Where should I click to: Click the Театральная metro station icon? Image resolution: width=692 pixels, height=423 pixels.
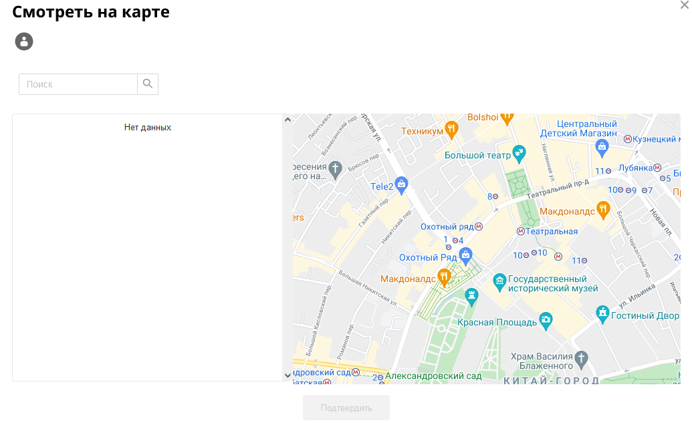click(521, 231)
